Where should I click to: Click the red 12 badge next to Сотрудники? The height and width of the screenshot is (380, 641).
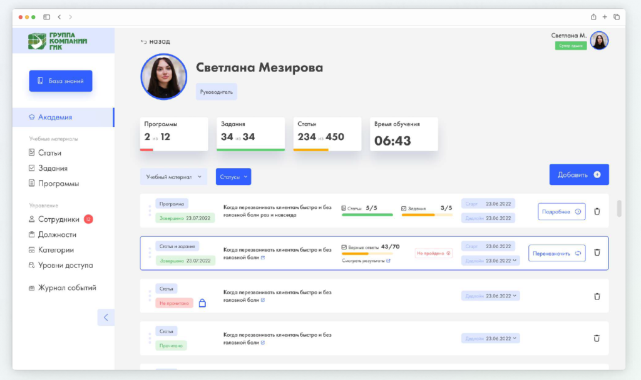pos(88,219)
